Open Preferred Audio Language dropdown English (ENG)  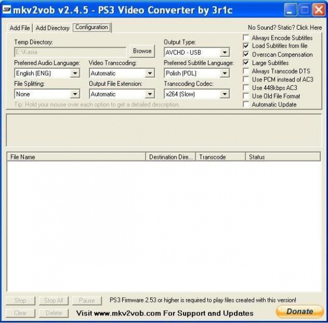(47, 73)
